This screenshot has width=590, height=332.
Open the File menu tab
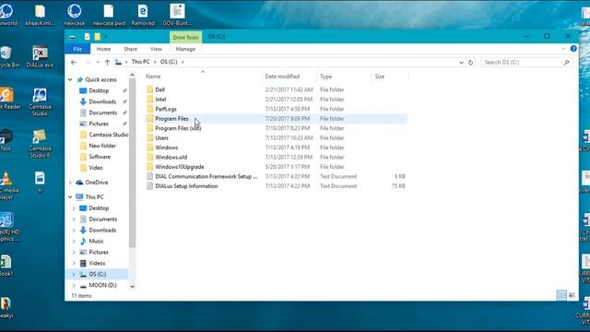[77, 49]
